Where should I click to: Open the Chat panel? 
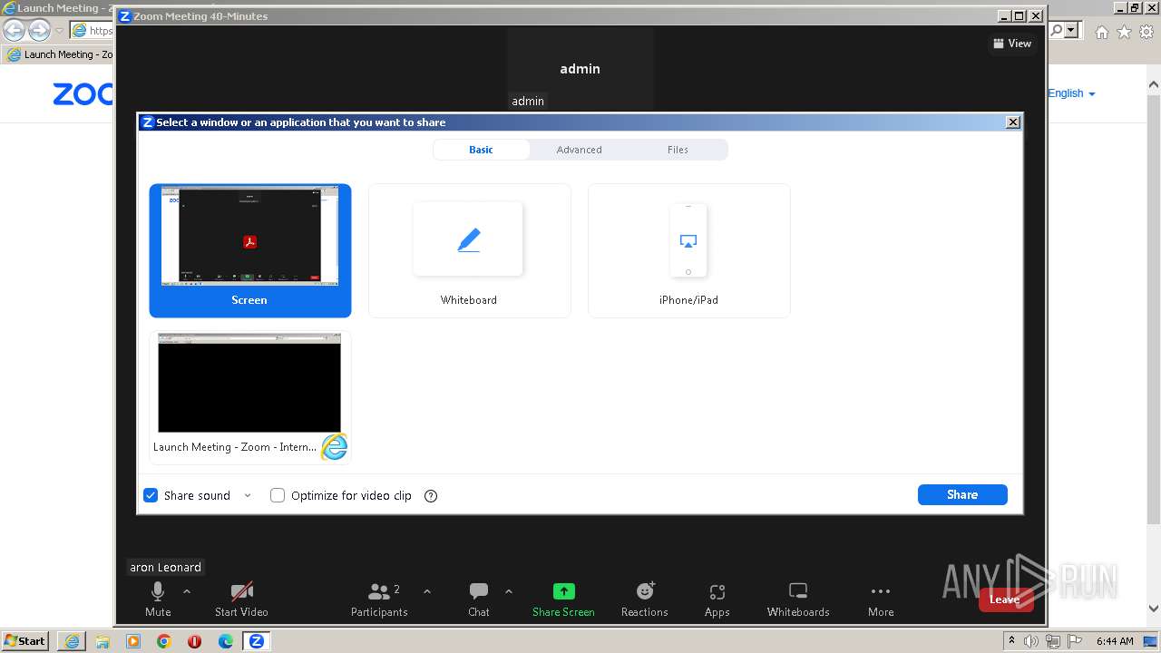[x=479, y=599]
